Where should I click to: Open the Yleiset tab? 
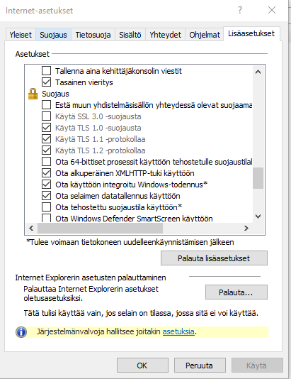[x=21, y=35]
